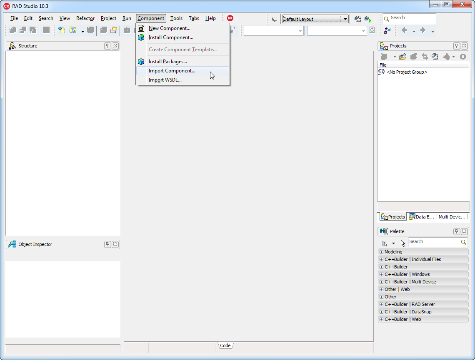This screenshot has width=475, height=360.
Task: Switch to the Multi-Device tab
Action: point(452,216)
